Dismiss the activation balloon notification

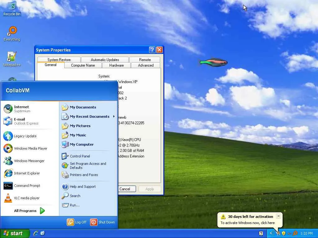279,216
